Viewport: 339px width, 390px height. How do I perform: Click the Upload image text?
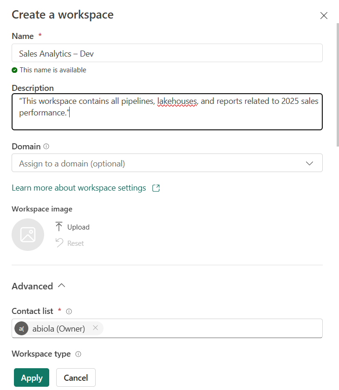click(78, 227)
